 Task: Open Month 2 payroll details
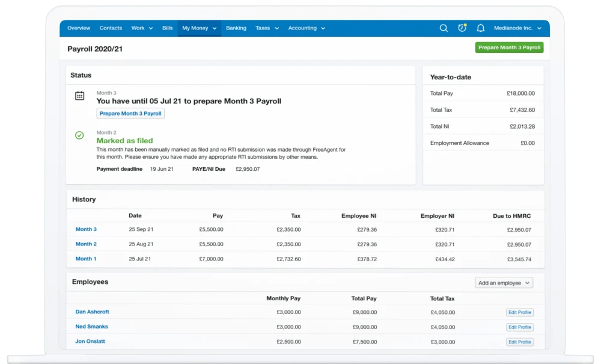[86, 244]
